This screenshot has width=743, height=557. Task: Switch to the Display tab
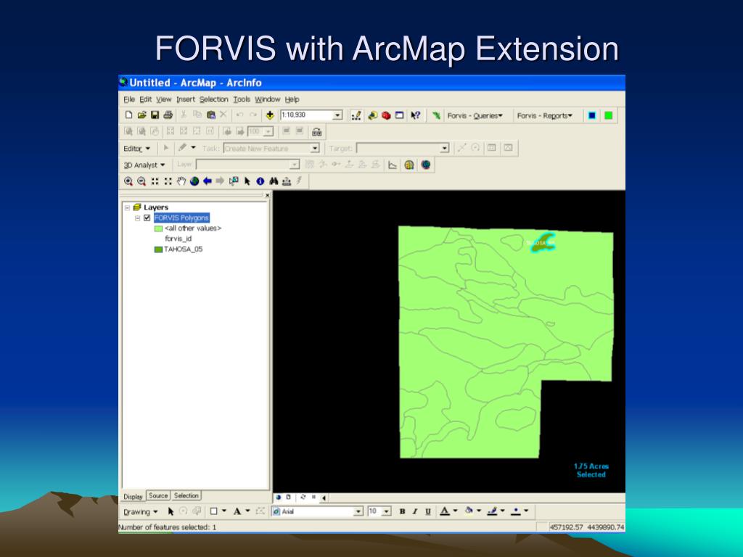pos(134,496)
